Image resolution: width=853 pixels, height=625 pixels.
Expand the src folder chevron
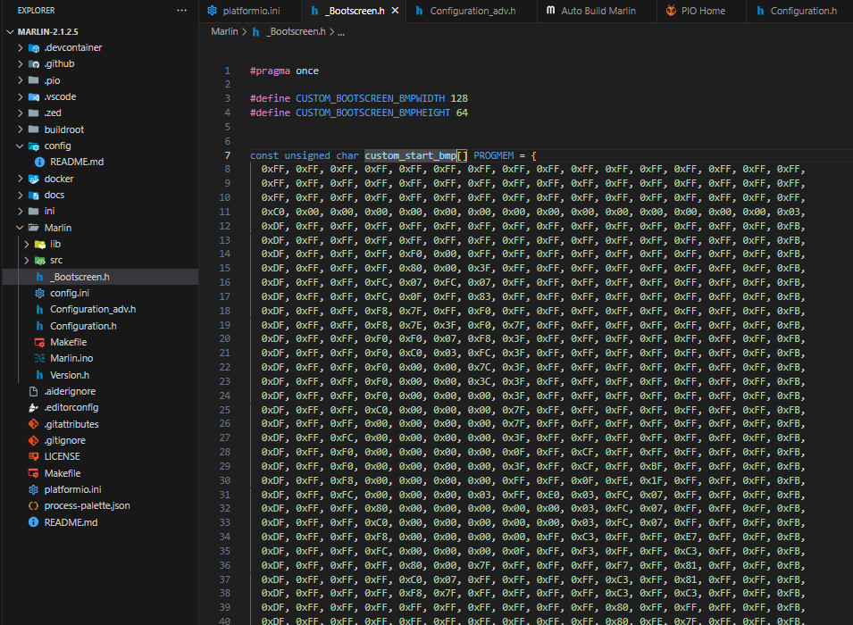[x=26, y=261]
